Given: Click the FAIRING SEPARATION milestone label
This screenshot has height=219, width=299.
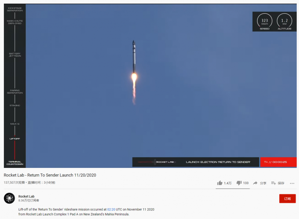Looking at the screenshot, I should pyautogui.click(x=15, y=92).
